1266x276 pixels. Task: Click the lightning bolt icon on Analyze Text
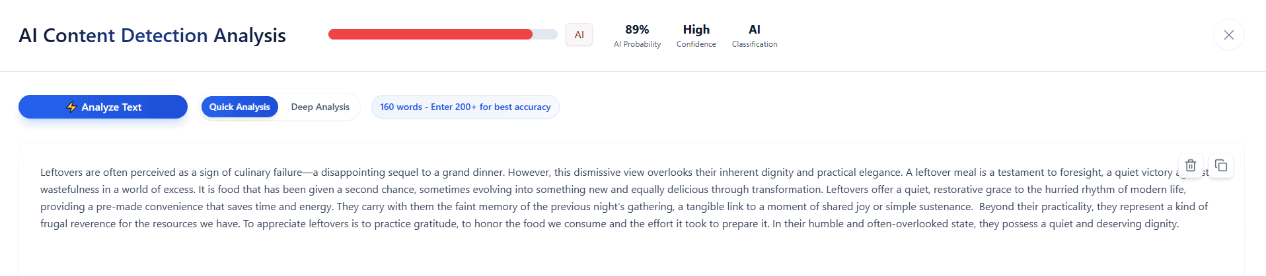[71, 107]
